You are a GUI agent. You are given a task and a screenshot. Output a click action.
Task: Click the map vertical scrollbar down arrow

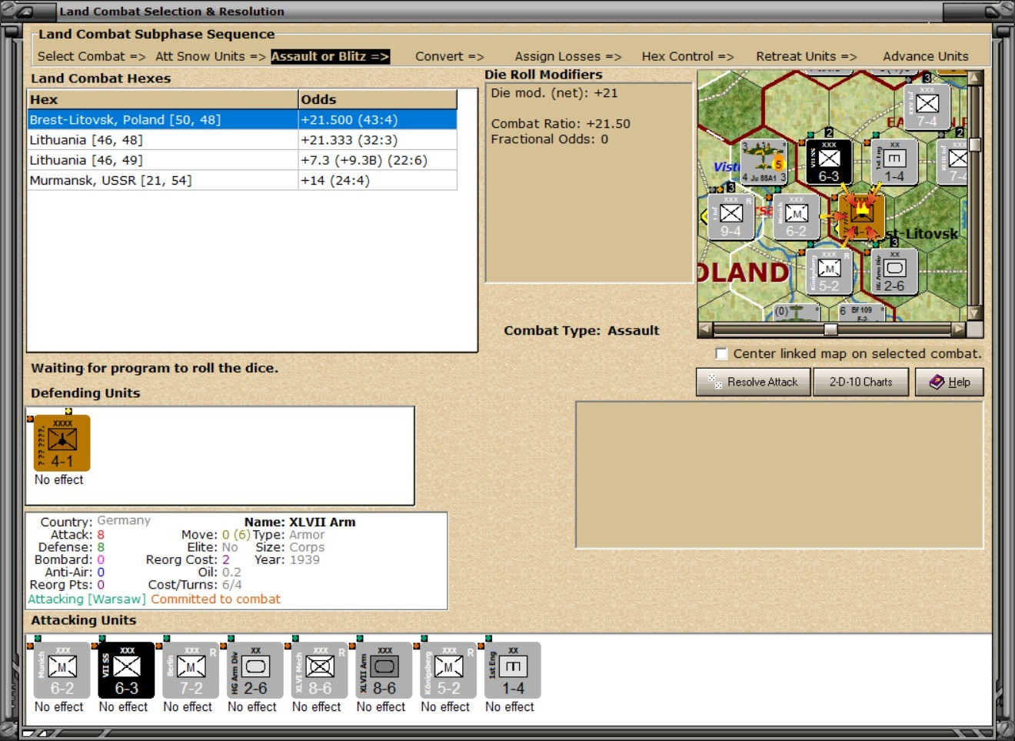(x=975, y=313)
